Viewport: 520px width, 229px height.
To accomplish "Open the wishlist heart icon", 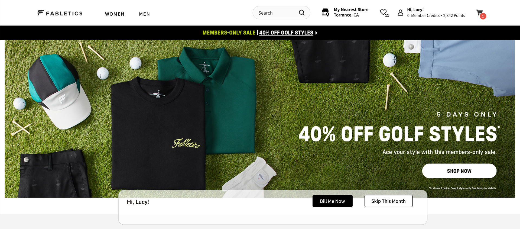I will [383, 12].
